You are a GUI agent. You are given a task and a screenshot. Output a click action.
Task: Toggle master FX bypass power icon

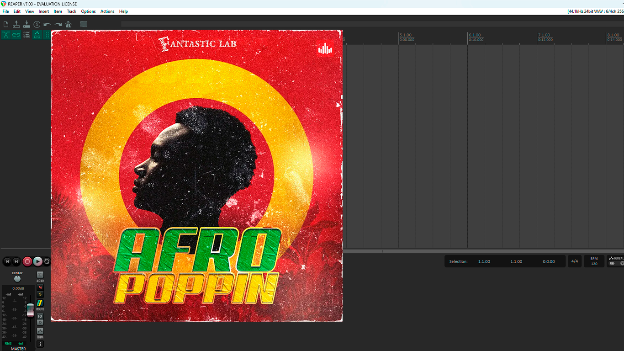pyautogui.click(x=40, y=322)
